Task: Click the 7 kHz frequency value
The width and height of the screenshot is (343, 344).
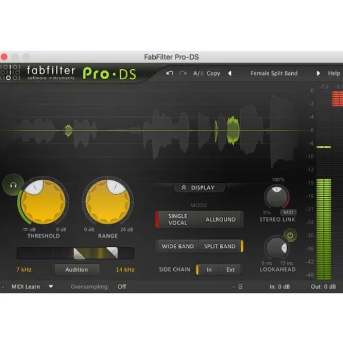Action: 24,269
